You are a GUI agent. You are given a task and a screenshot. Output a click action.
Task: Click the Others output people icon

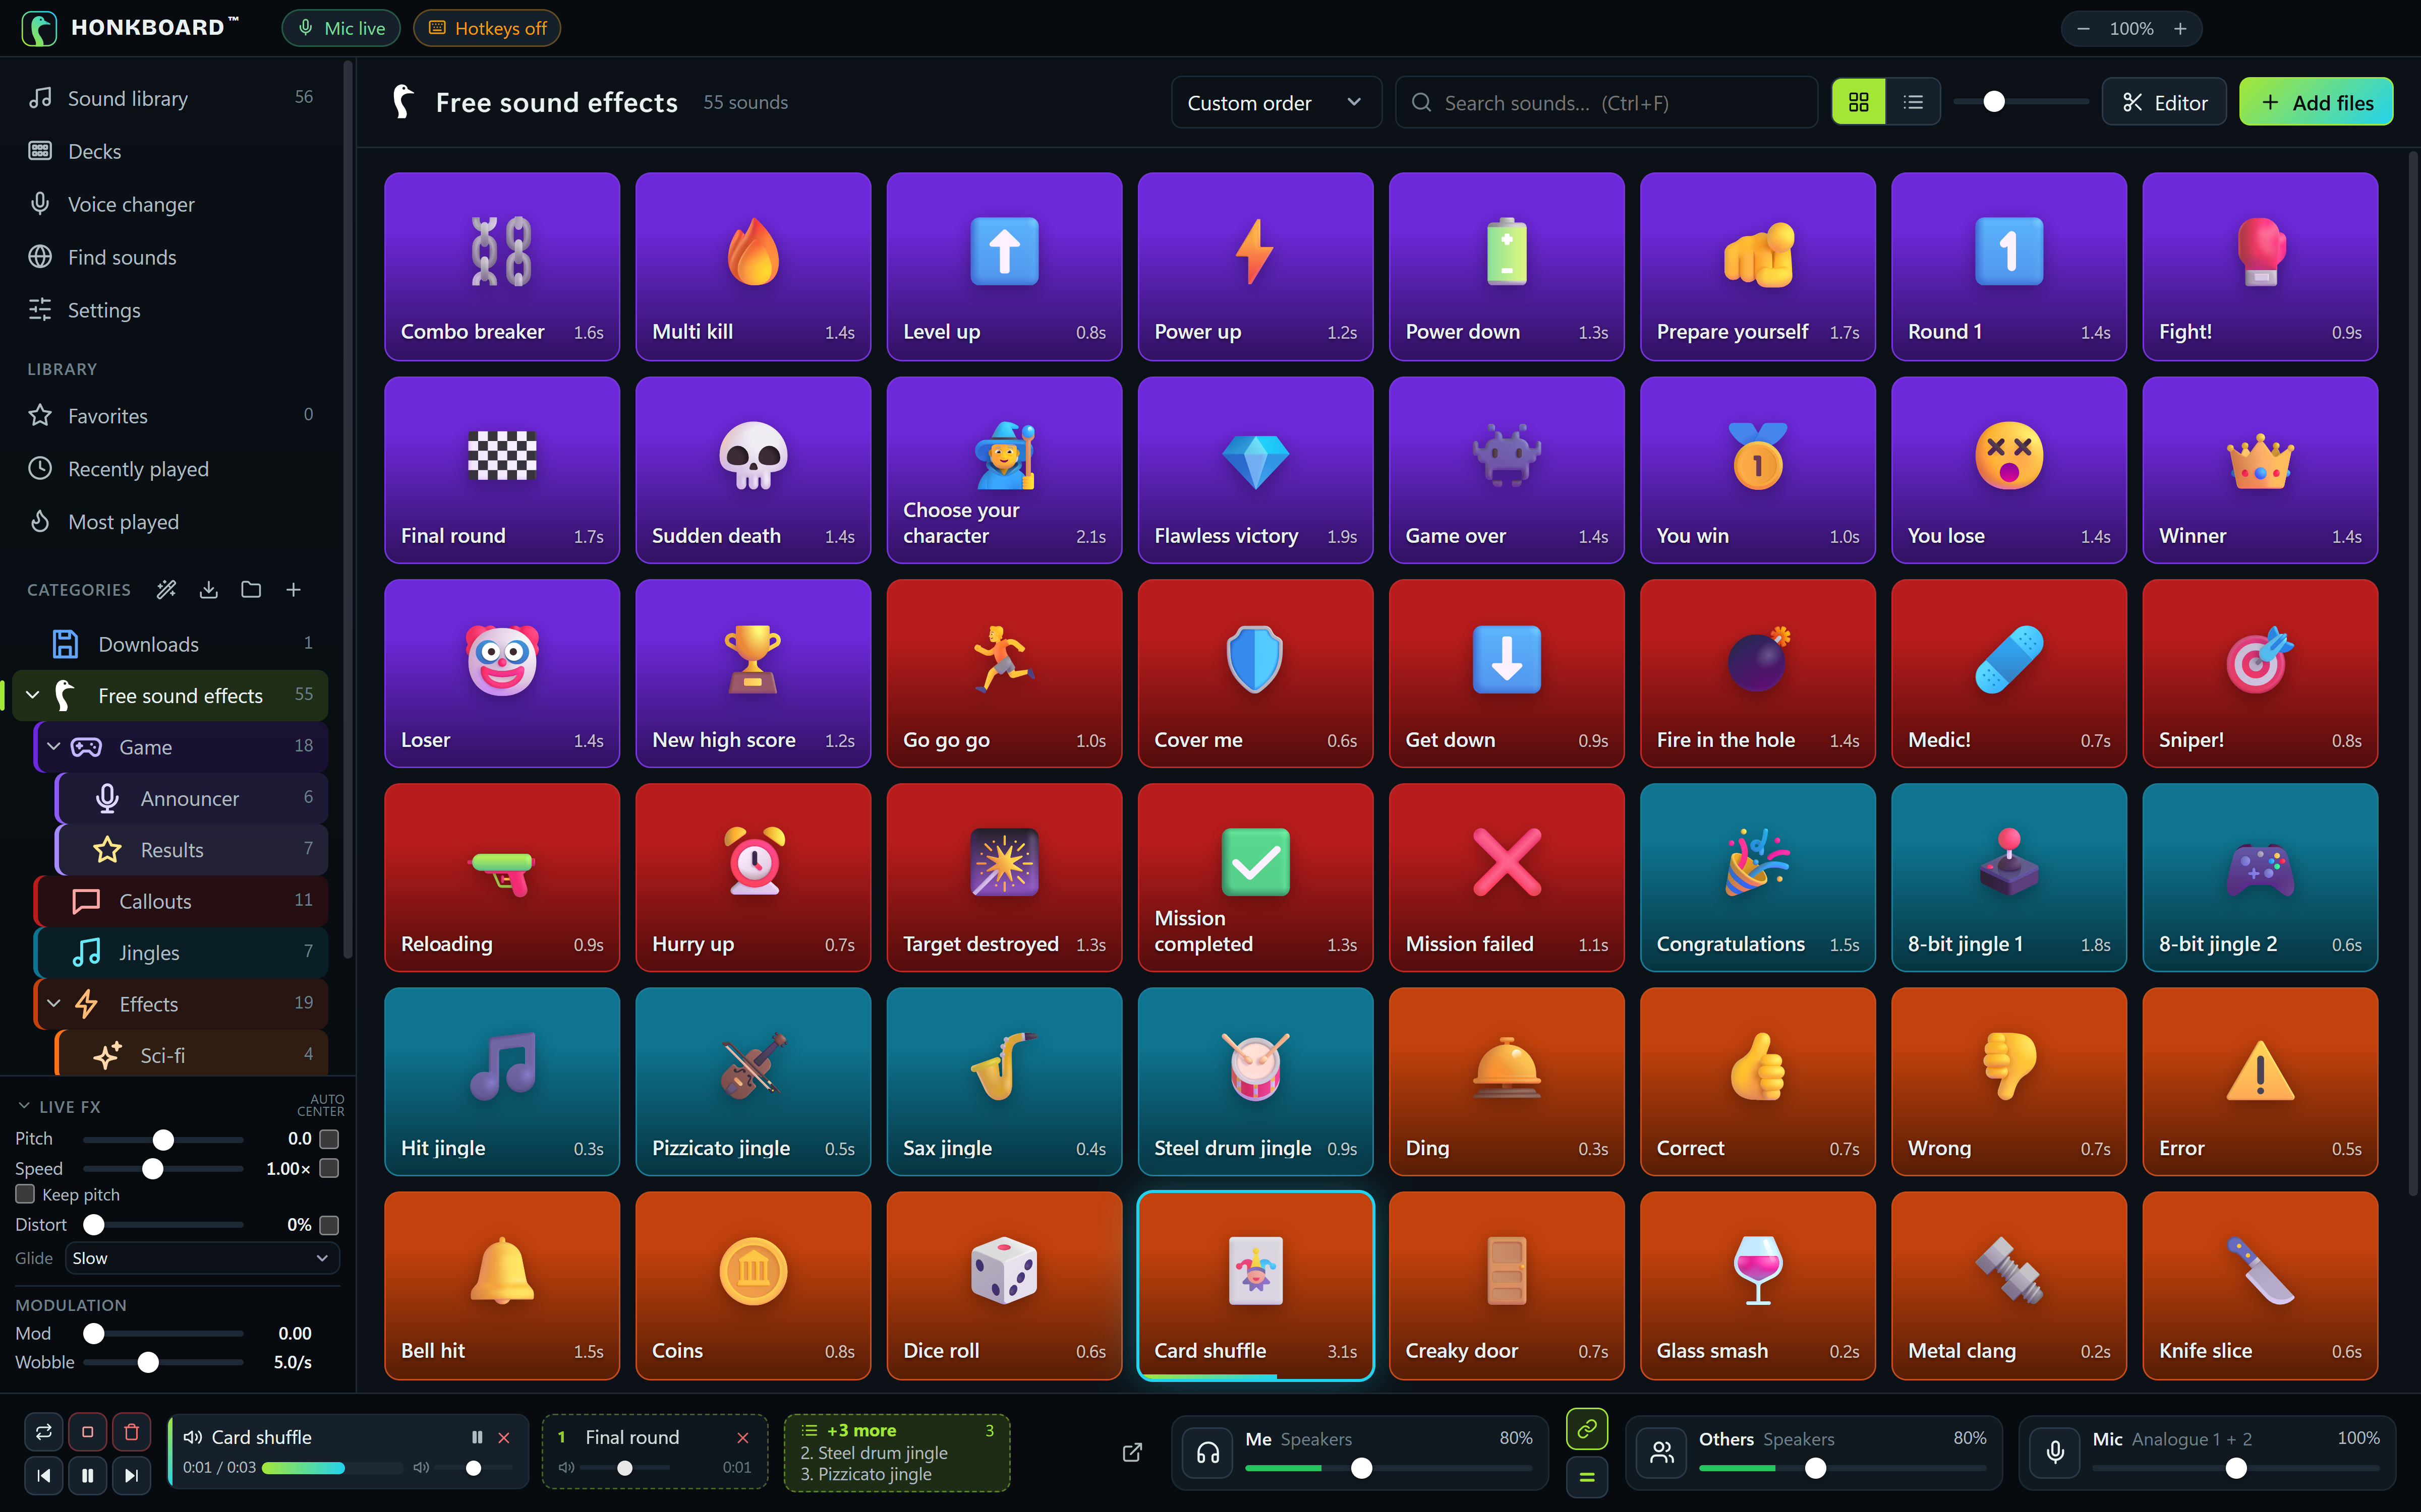point(1662,1452)
